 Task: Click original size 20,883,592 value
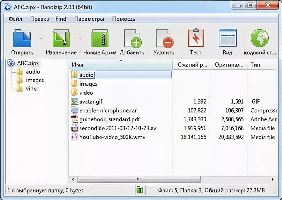[x=231, y=137]
